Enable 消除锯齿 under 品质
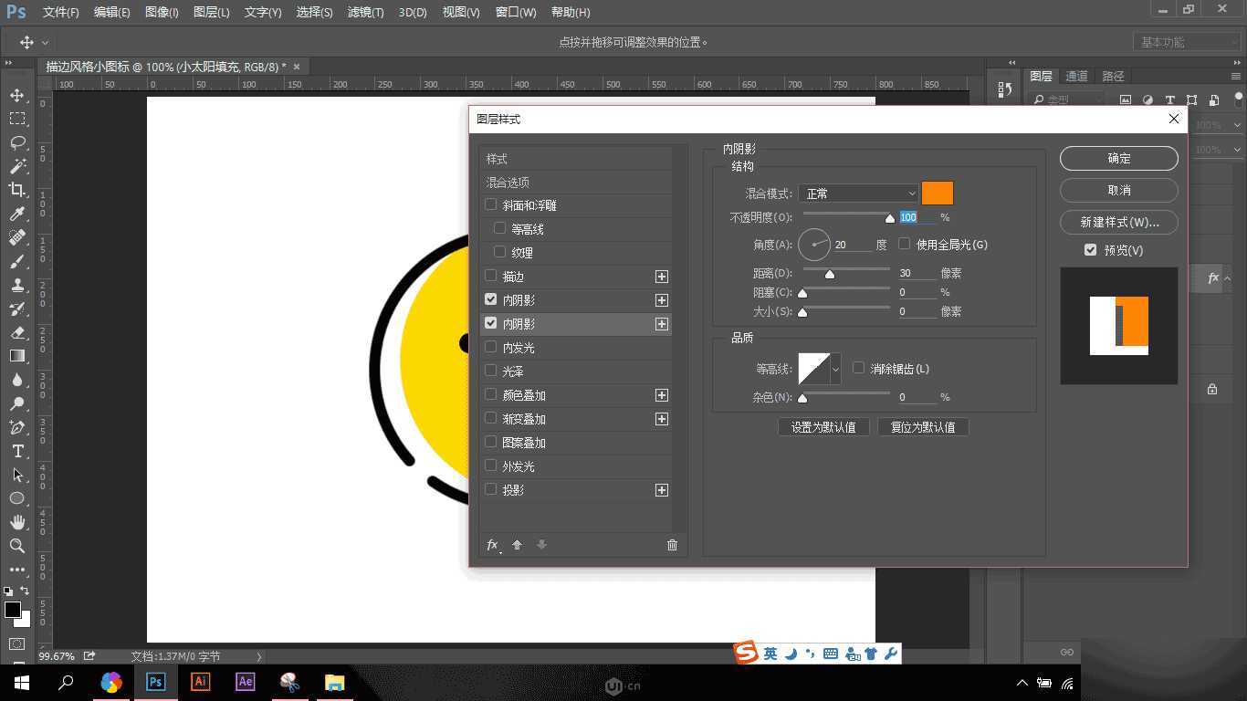The height and width of the screenshot is (701, 1247). (x=858, y=368)
